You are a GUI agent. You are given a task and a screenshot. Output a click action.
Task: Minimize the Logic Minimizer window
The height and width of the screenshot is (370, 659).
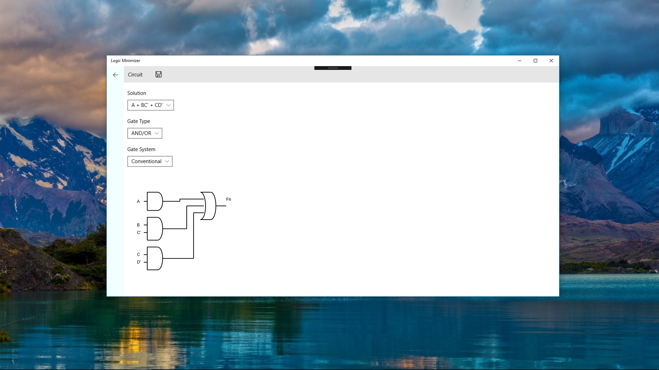pyautogui.click(x=519, y=61)
